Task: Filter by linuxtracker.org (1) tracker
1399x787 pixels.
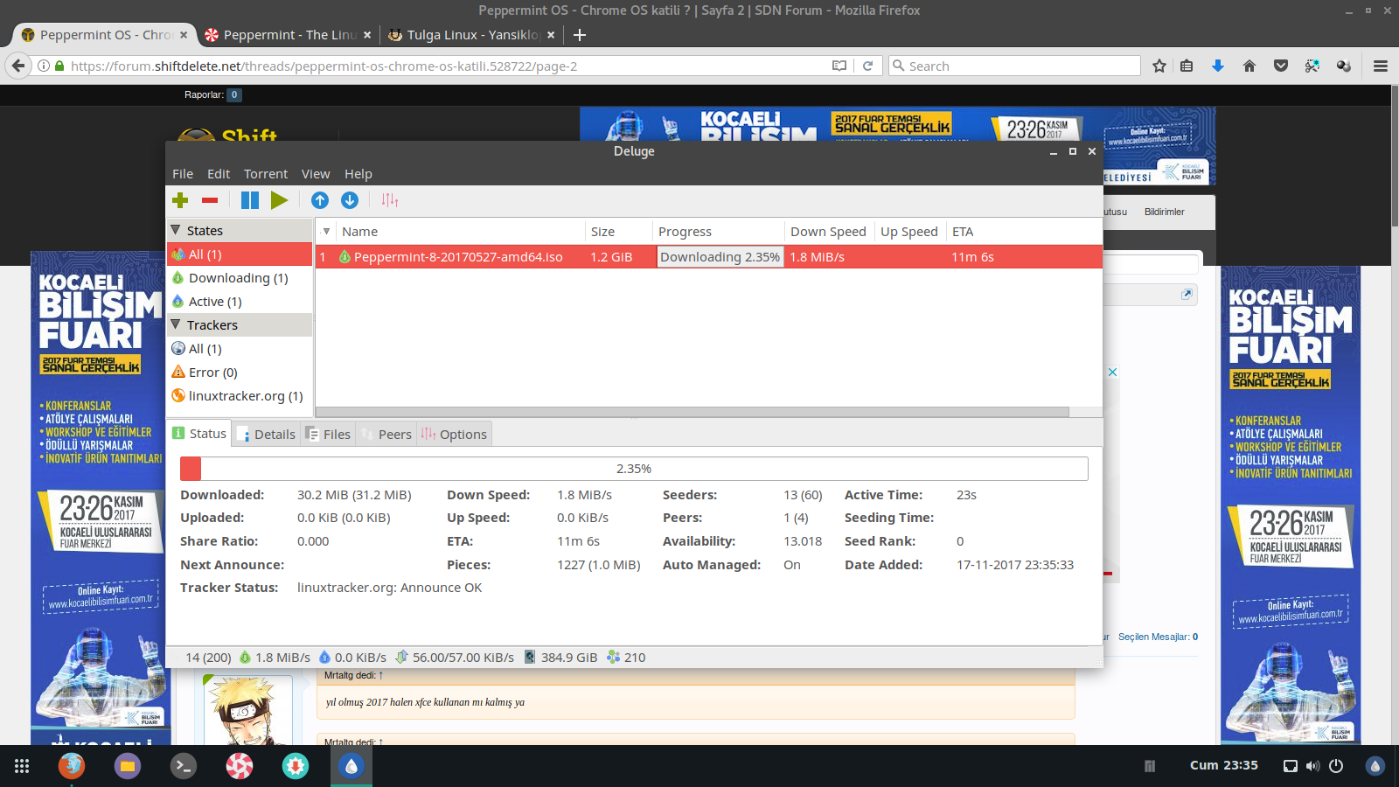Action: coord(240,396)
